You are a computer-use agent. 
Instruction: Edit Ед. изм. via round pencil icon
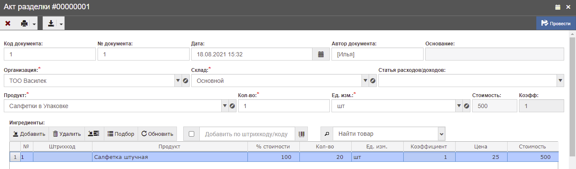[466, 106]
